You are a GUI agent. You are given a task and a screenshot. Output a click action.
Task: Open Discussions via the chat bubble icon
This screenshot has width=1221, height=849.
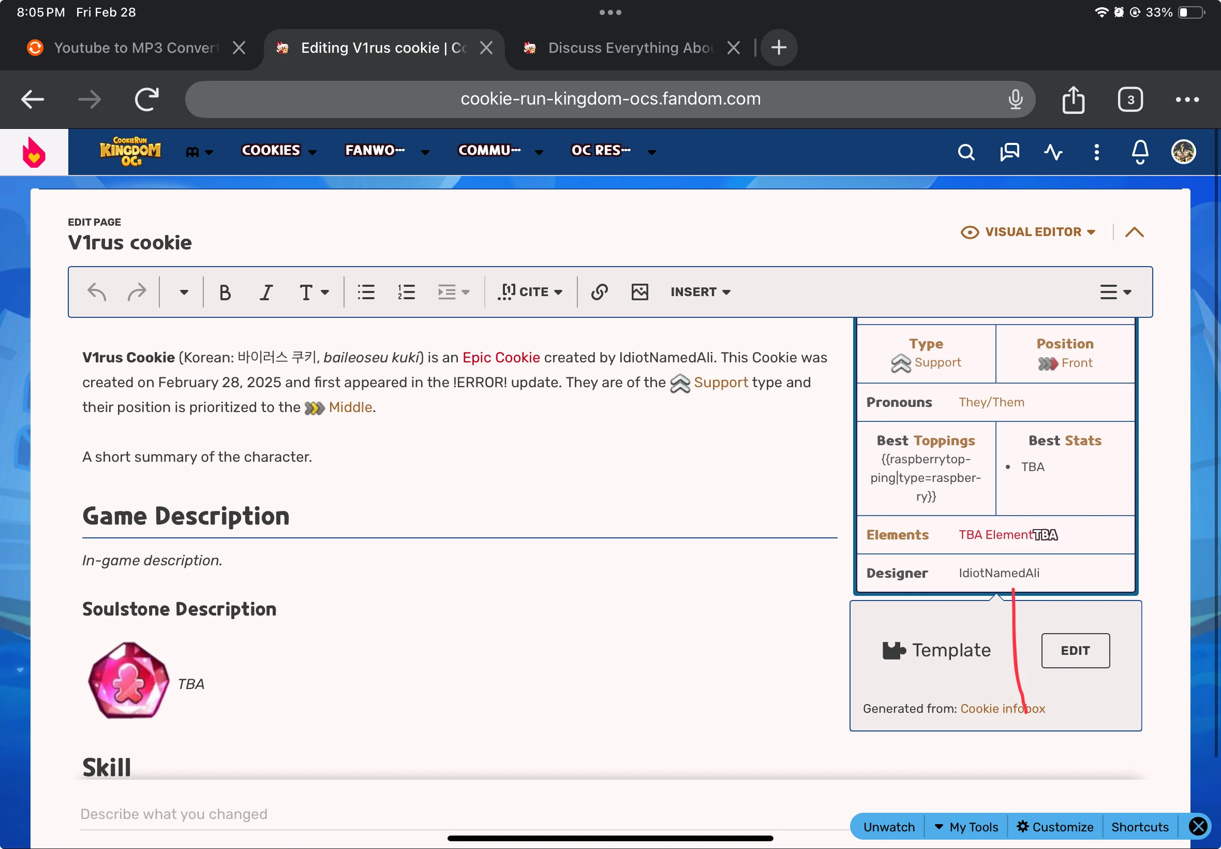(x=1008, y=152)
